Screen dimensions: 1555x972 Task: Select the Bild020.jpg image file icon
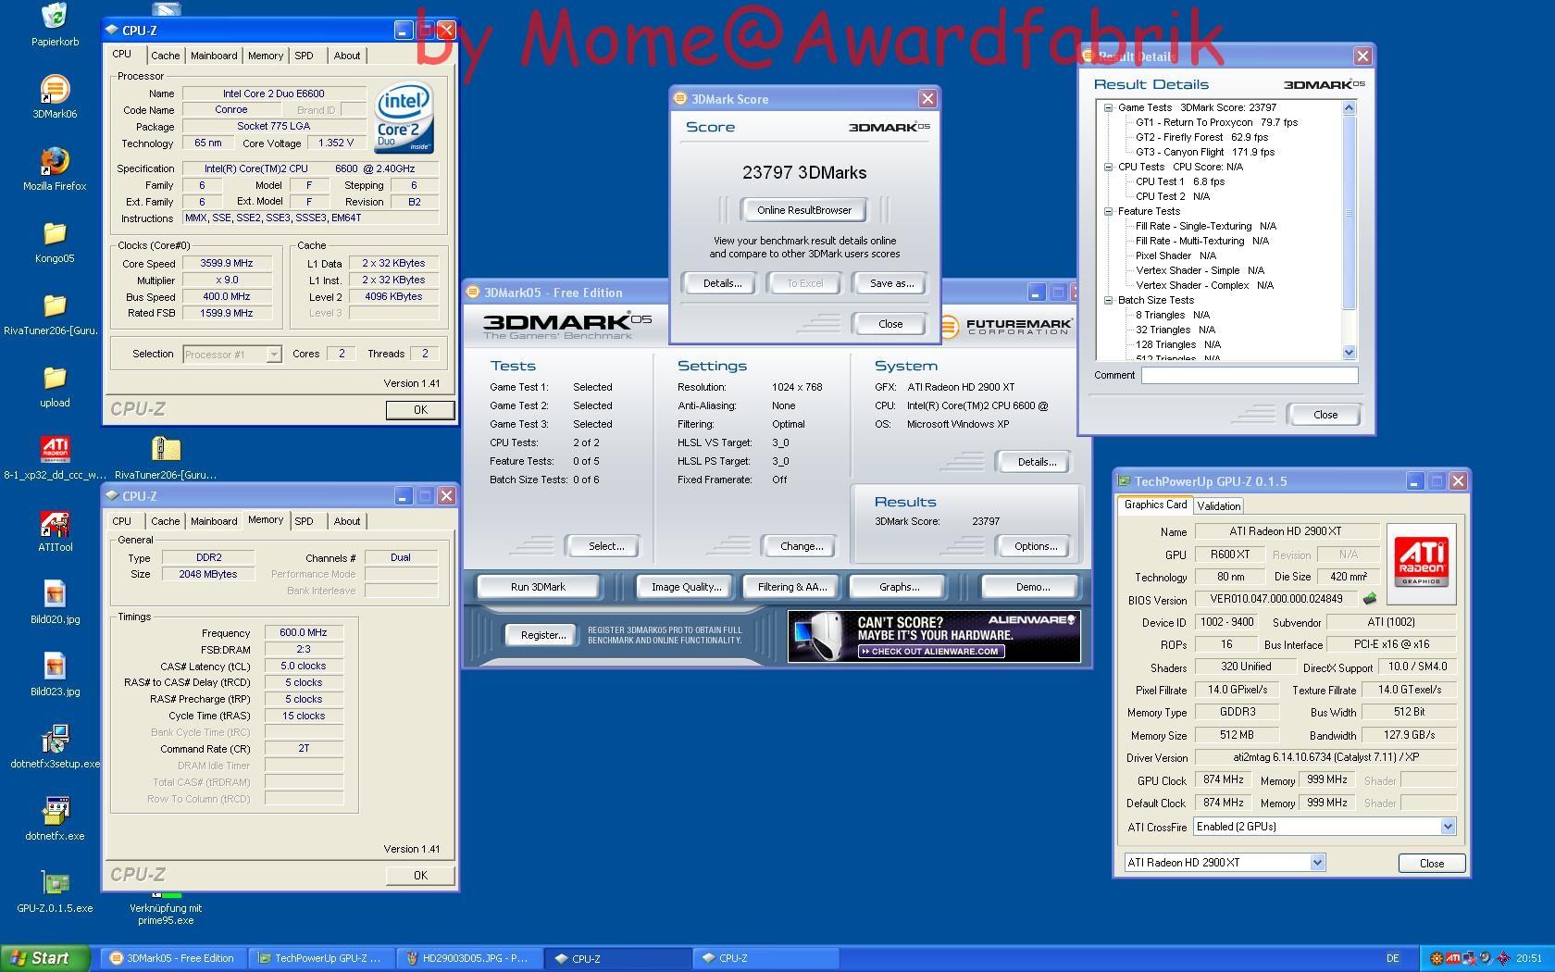coord(55,594)
